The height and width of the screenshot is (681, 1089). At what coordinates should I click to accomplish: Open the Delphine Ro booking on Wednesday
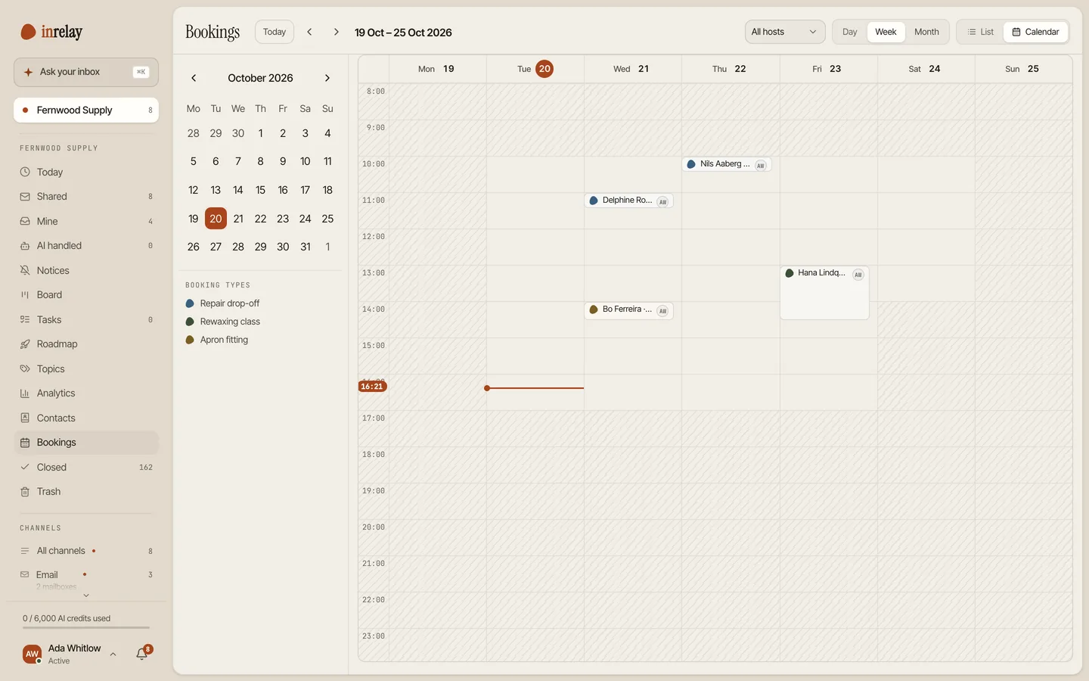[x=629, y=201]
